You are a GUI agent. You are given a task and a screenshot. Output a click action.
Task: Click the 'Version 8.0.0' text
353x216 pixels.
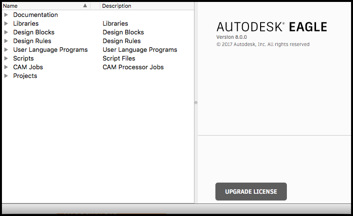(231, 37)
